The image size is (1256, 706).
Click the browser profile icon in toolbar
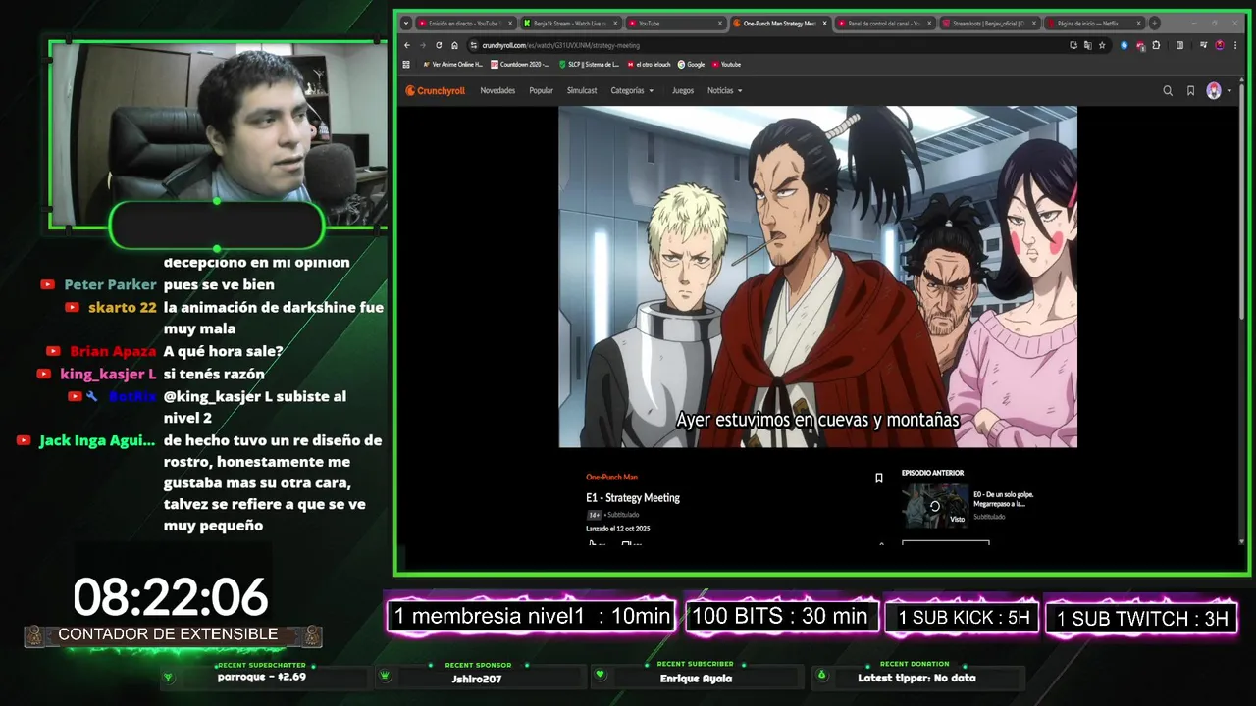click(1220, 45)
